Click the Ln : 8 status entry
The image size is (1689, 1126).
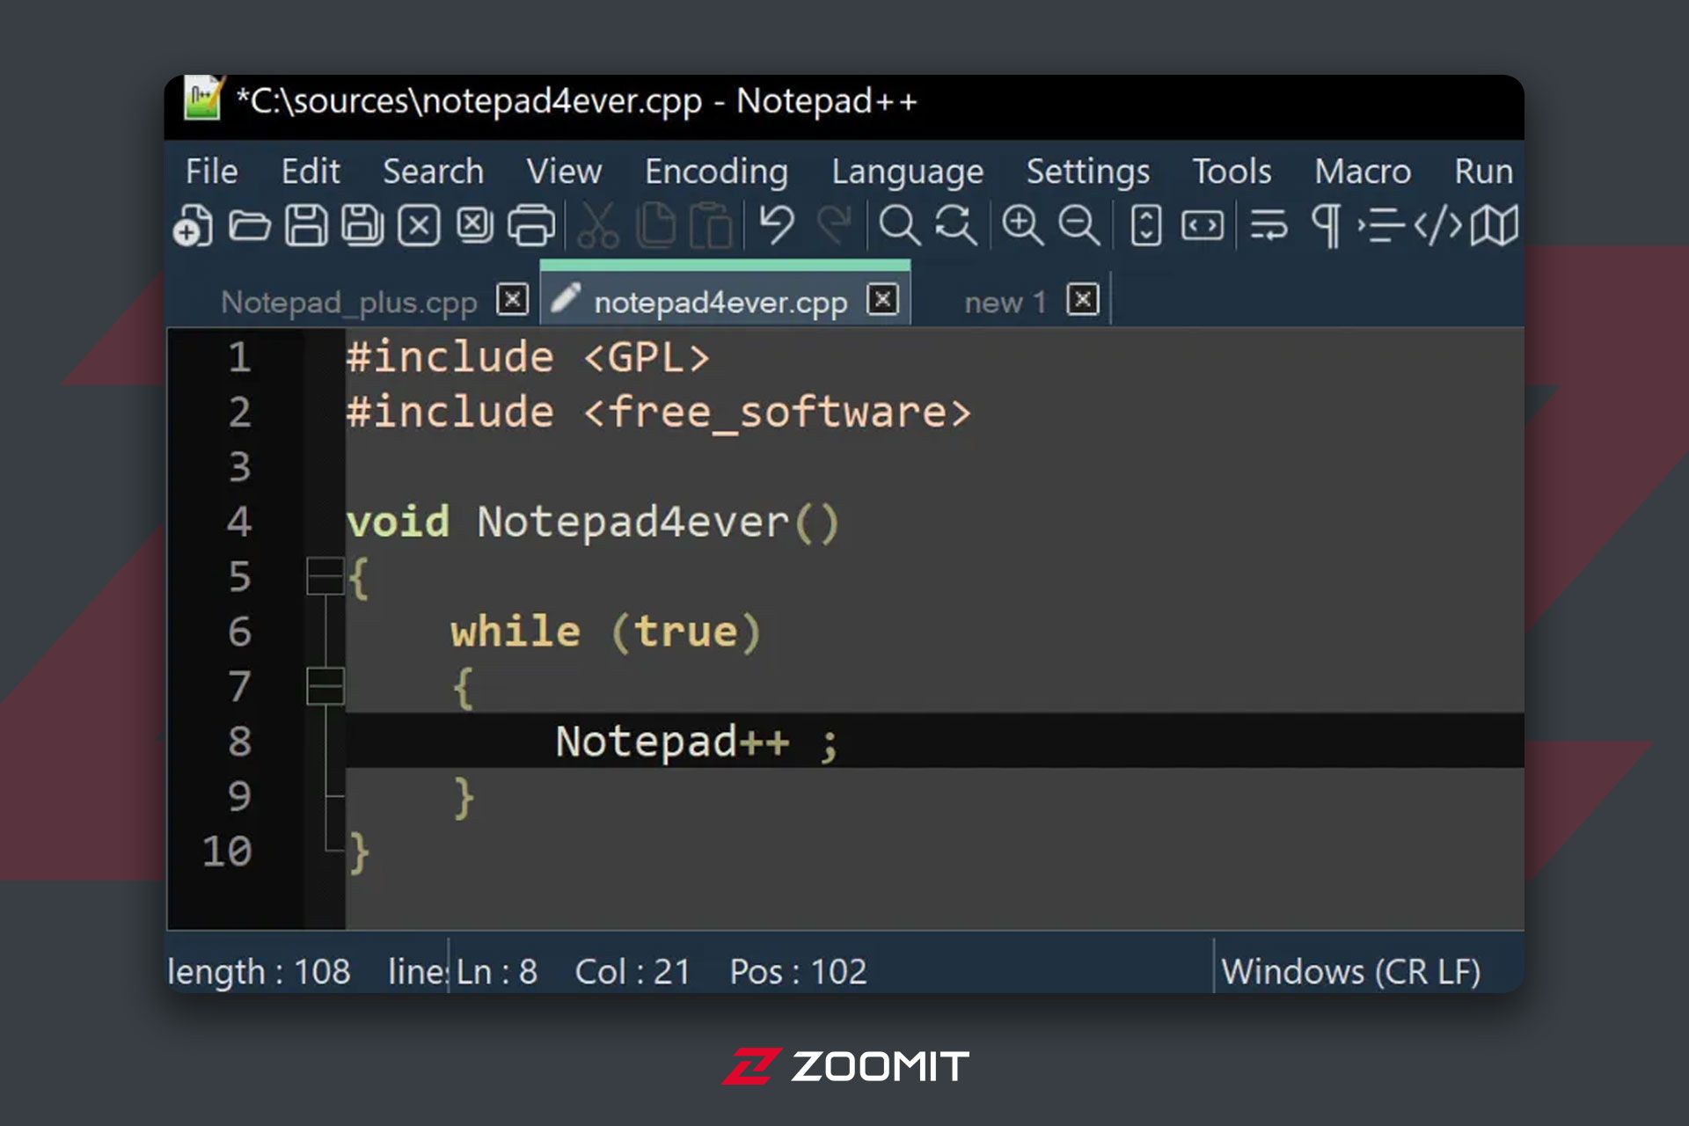pos(497,972)
